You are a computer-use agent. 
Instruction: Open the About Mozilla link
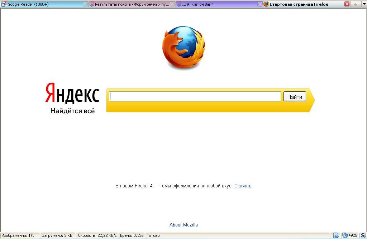(183, 225)
